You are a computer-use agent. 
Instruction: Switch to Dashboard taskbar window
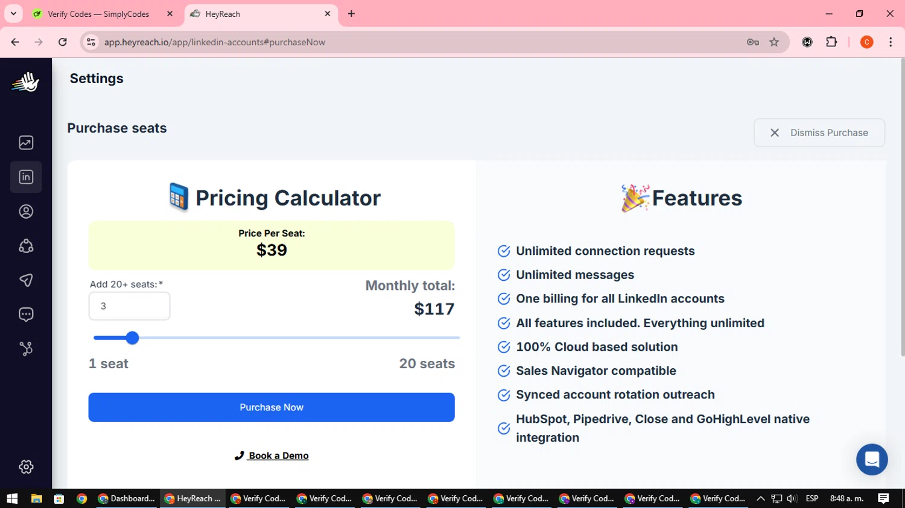[x=127, y=498]
